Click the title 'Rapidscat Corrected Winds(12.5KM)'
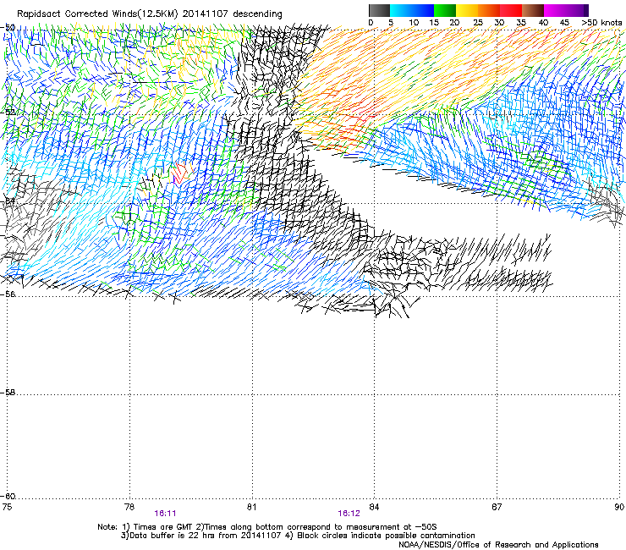Image resolution: width=626 pixels, height=550 pixels. 97,14
